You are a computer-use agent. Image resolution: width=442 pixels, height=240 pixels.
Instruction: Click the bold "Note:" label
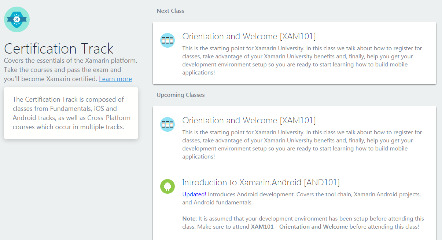pos(189,219)
